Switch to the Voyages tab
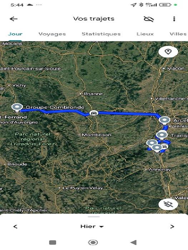Screen dimensions: 188x250 pyautogui.click(x=52, y=34)
